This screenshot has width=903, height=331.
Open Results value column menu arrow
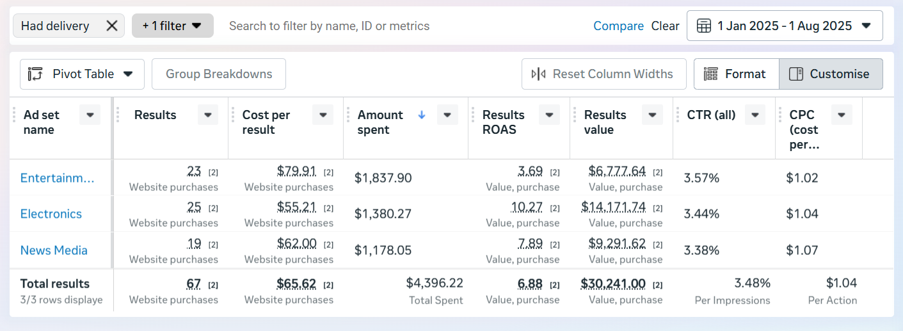tap(651, 115)
